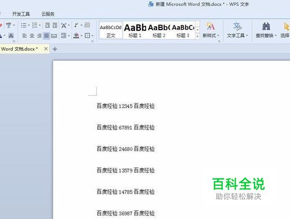Align text left

tap(24, 35)
